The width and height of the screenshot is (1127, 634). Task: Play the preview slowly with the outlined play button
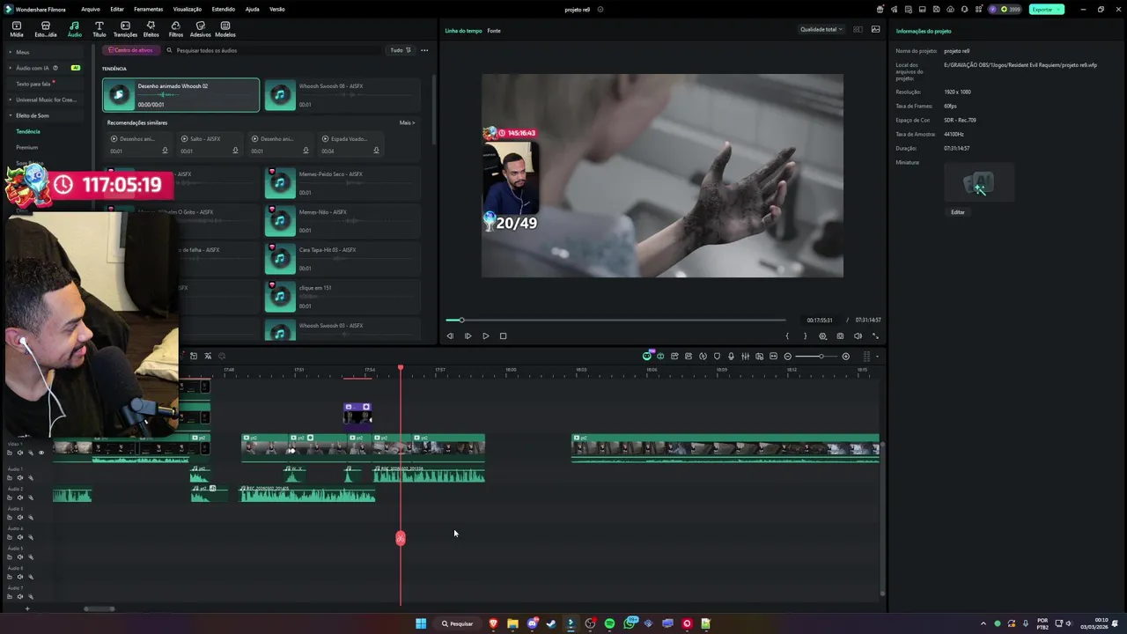468,335
